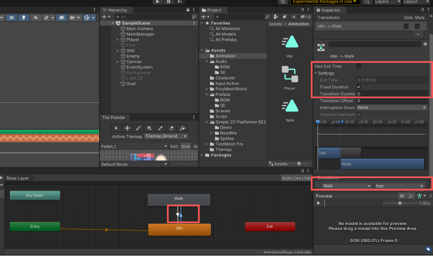Adjust the preview speed slider handle

click(400, 203)
